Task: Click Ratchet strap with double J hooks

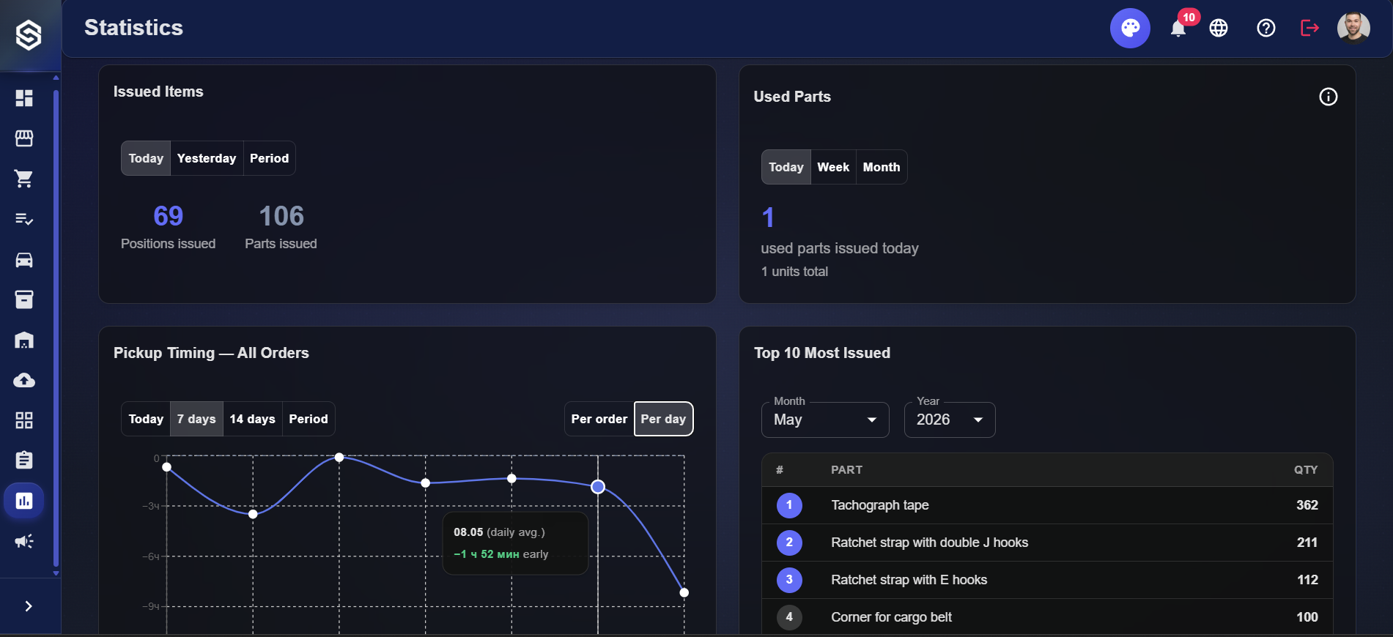Action: point(929,543)
